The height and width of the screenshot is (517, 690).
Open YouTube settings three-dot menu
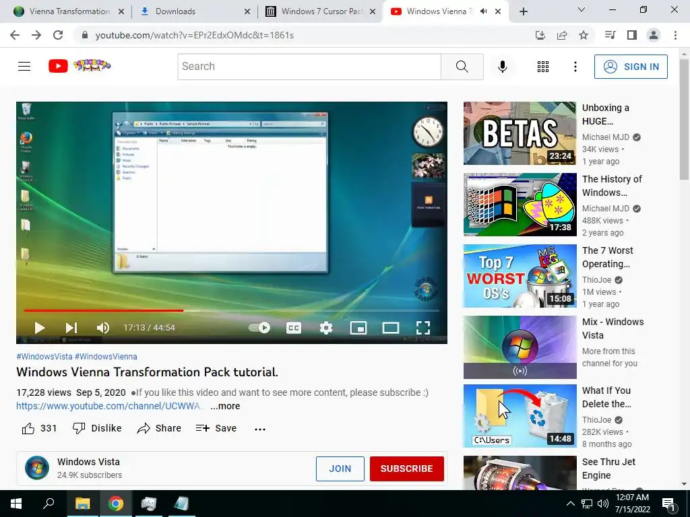click(575, 67)
